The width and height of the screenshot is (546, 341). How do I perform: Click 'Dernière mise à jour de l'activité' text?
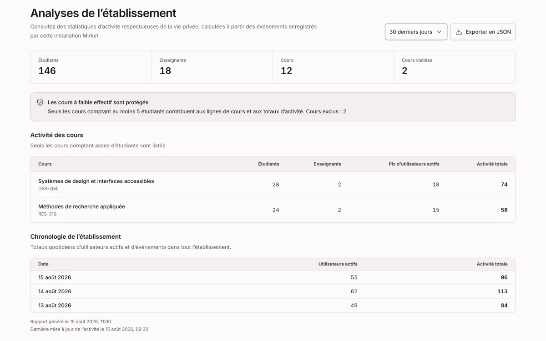point(89,329)
